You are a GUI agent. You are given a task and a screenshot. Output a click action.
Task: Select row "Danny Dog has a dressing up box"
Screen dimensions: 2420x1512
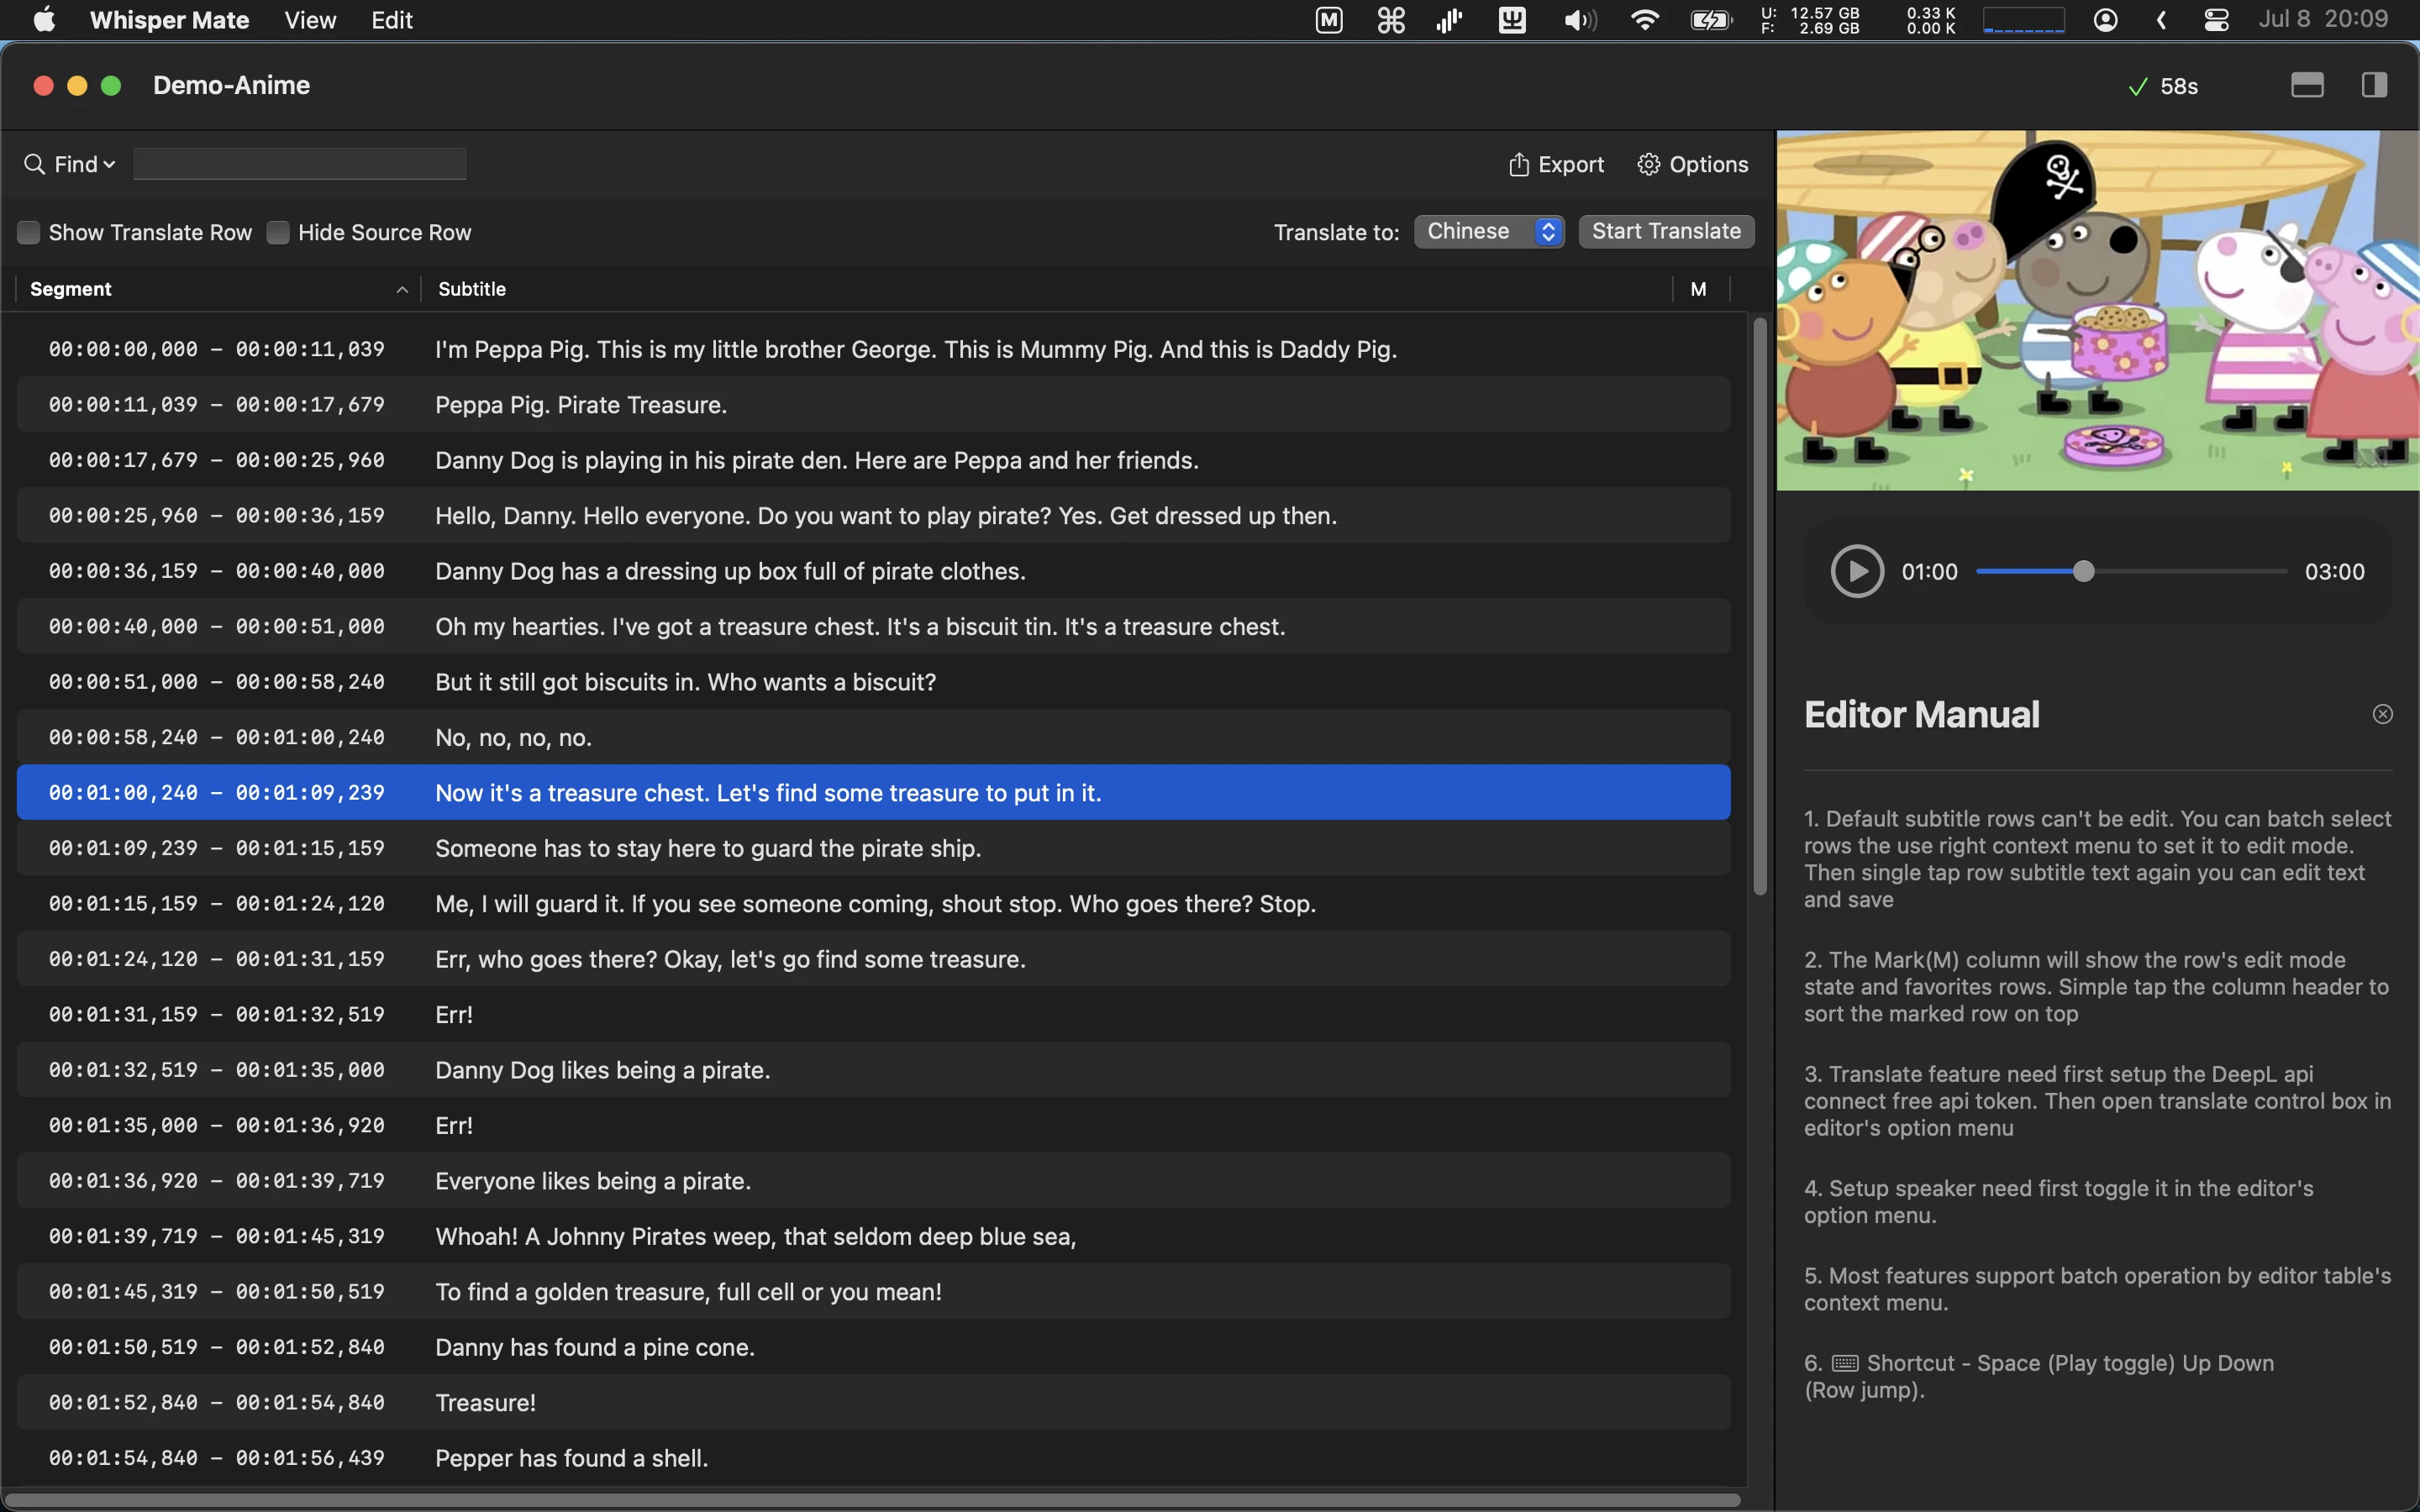pyautogui.click(x=873, y=571)
